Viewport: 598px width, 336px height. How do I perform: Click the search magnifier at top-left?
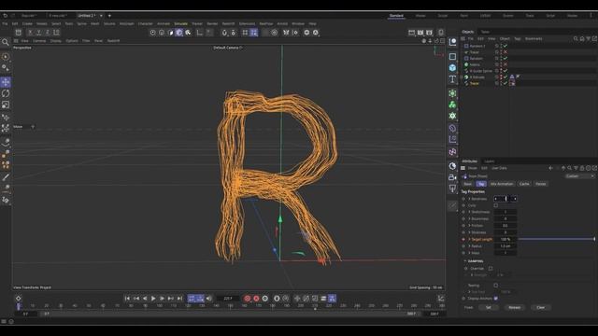click(x=6, y=42)
